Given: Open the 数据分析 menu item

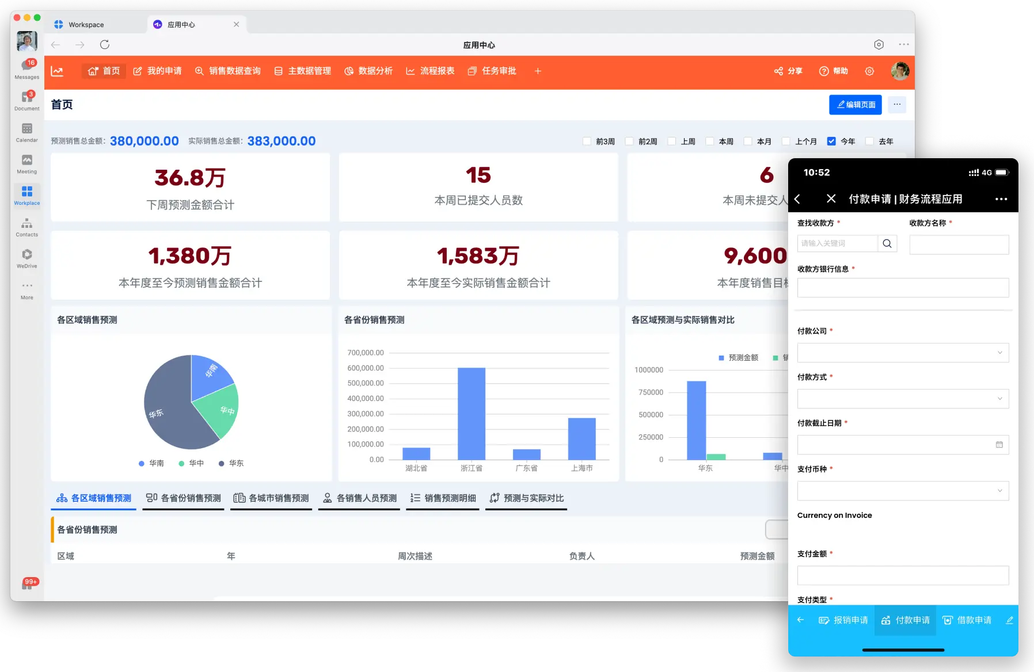Looking at the screenshot, I should [x=368, y=71].
